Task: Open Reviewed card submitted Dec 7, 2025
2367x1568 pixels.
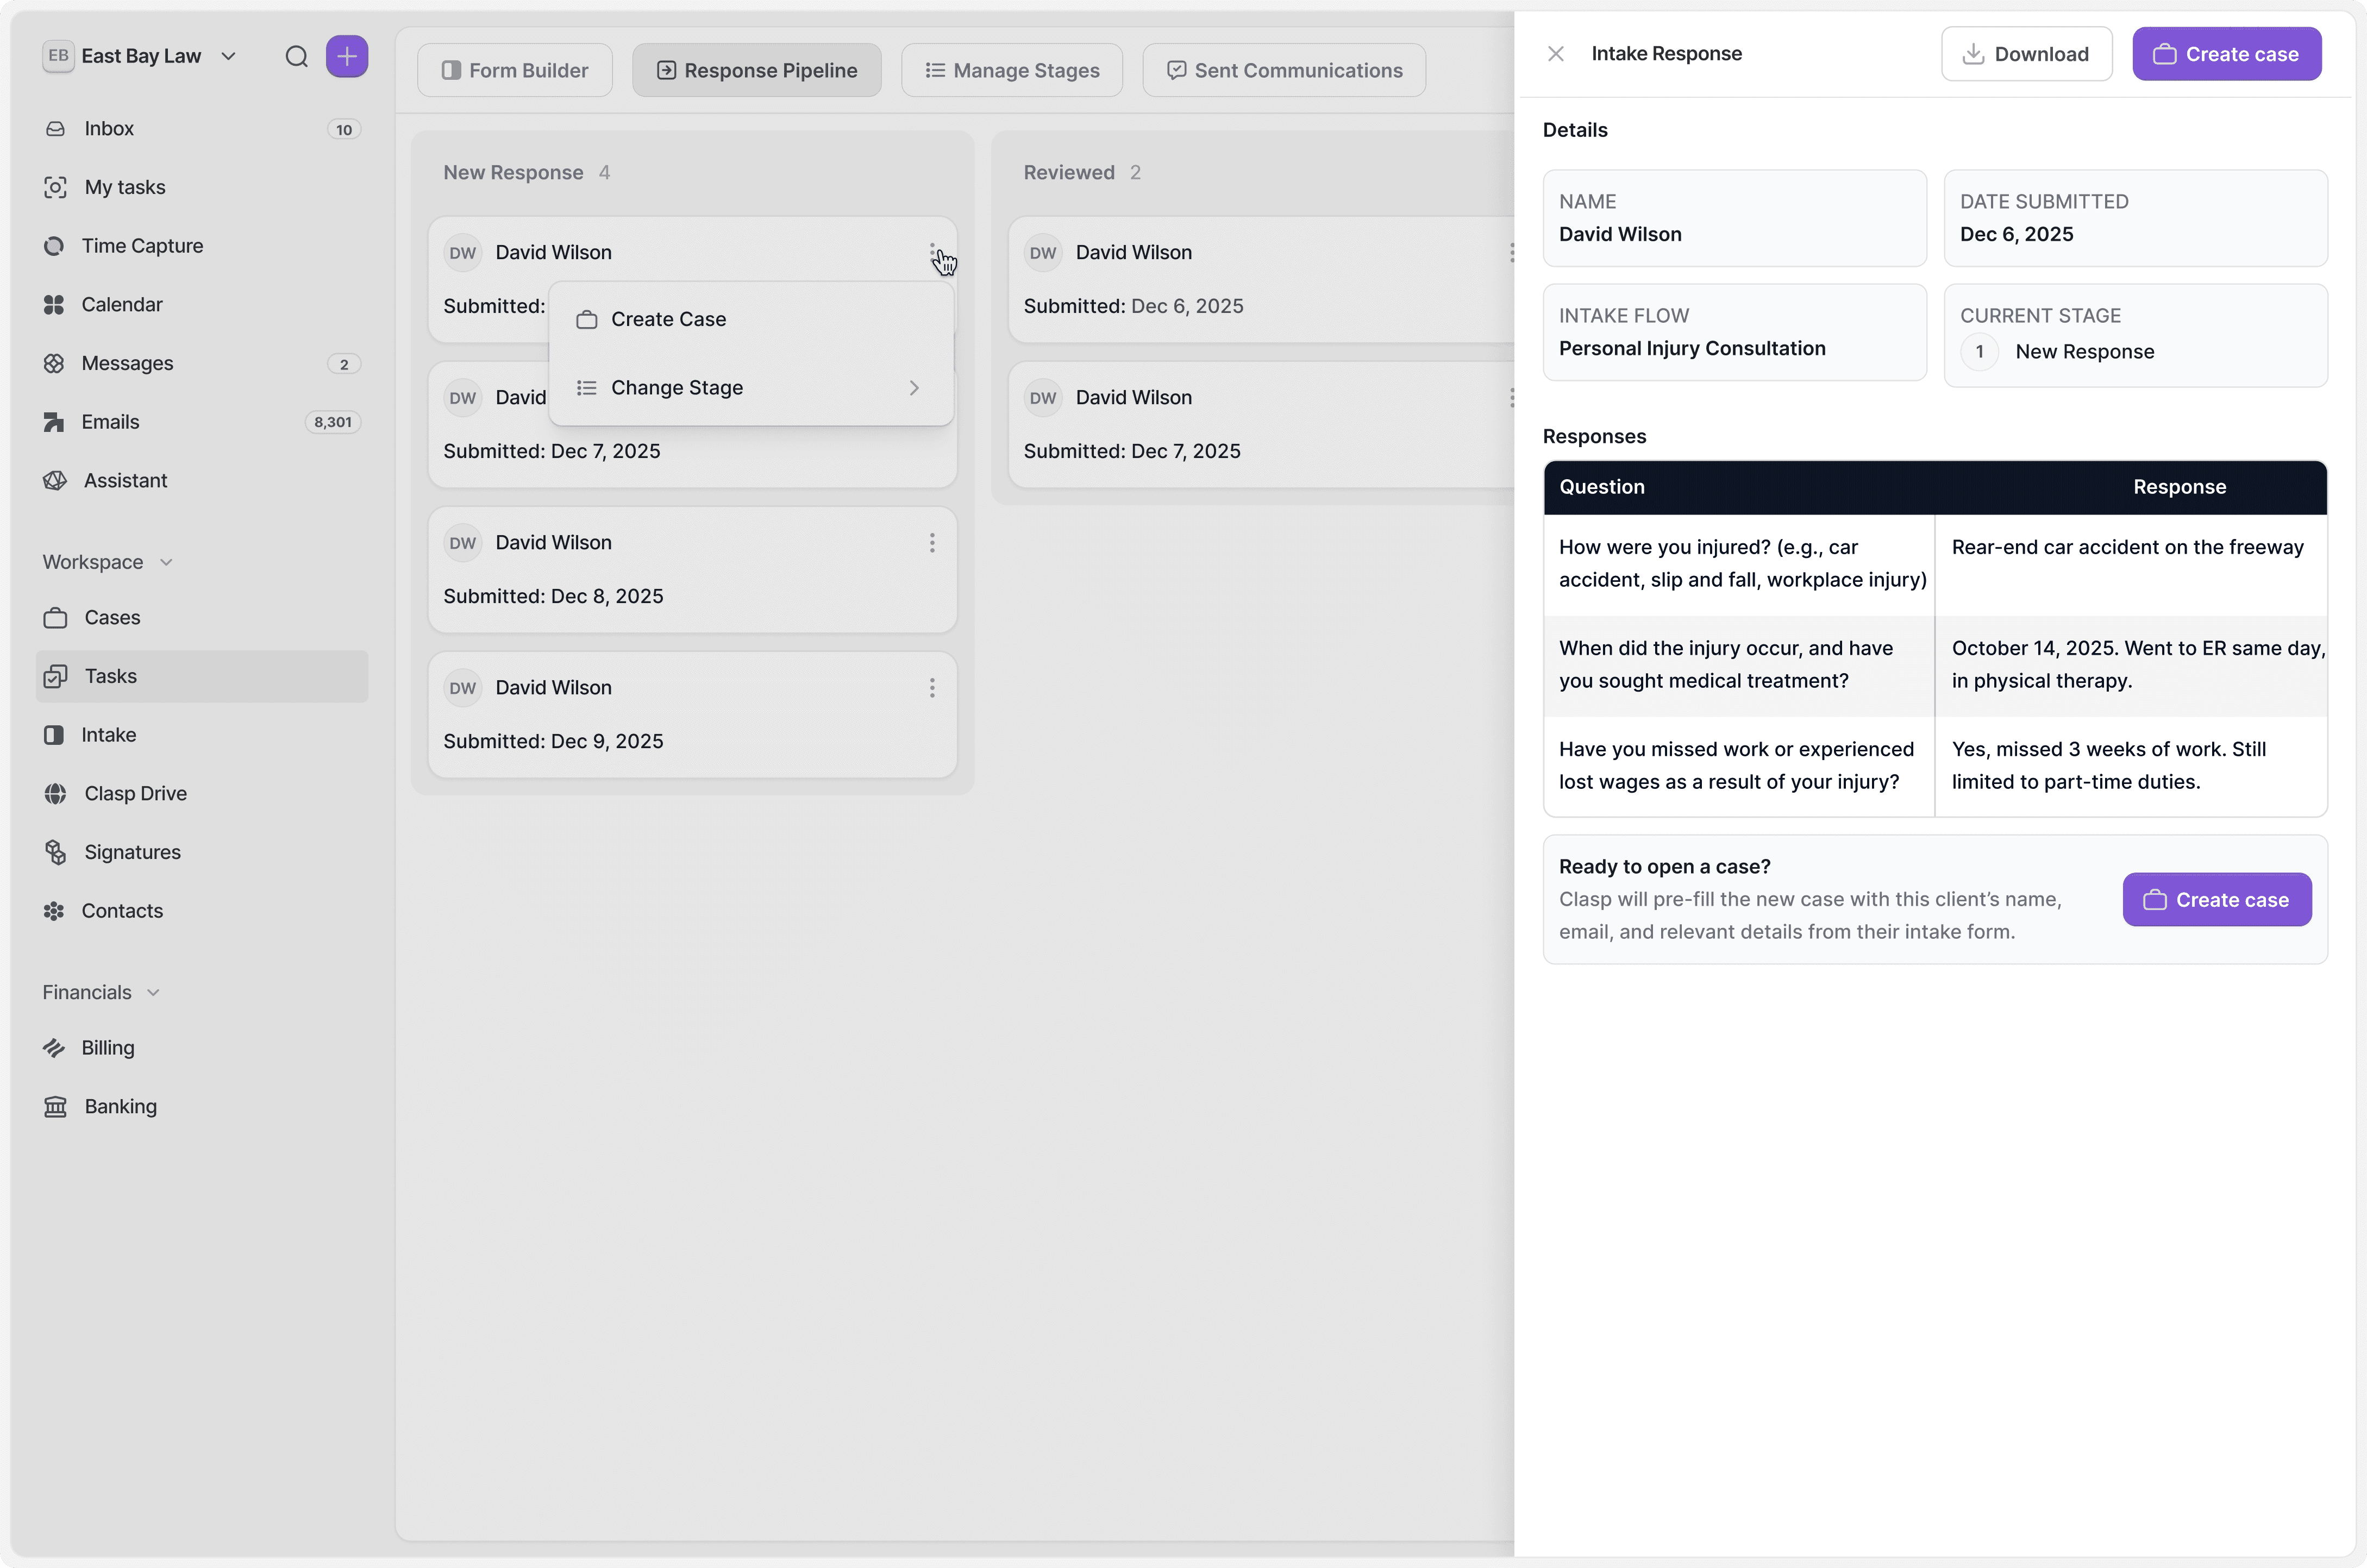Action: pos(1262,425)
